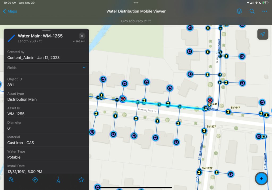Open the Layers panel icon
The height and width of the screenshot is (190, 272).
(239, 11)
